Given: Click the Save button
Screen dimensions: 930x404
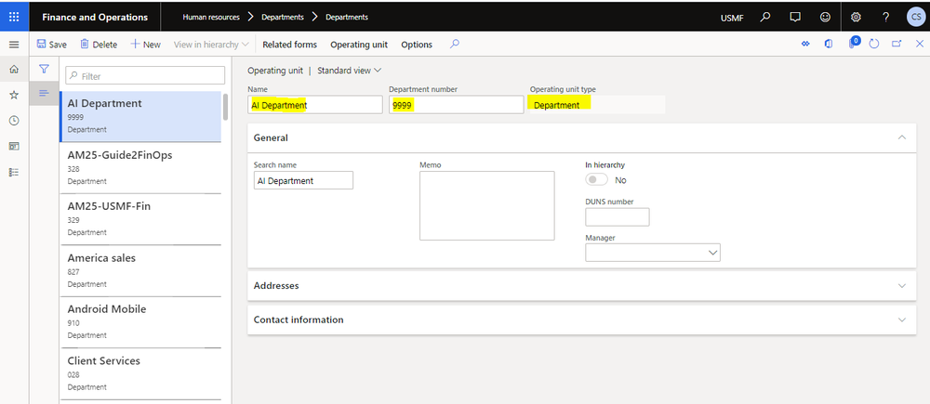Looking at the screenshot, I should pyautogui.click(x=51, y=45).
